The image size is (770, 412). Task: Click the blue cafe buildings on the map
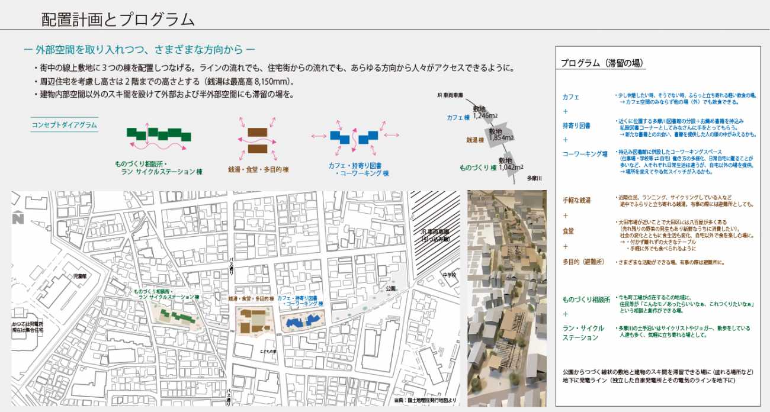coord(301,322)
